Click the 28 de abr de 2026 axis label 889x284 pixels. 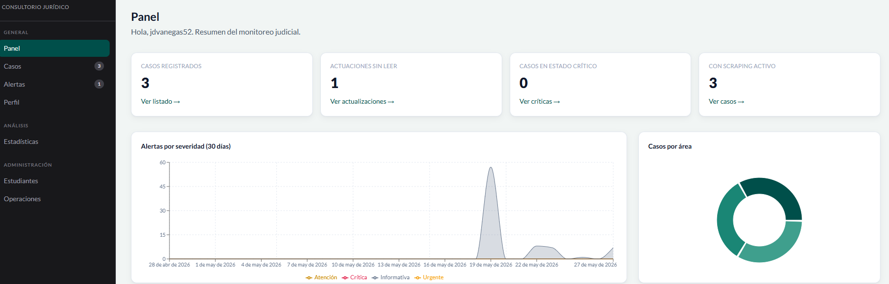pyautogui.click(x=169, y=265)
